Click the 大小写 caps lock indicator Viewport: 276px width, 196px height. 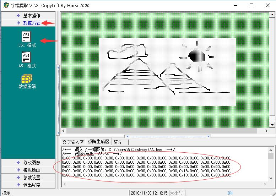point(176,193)
